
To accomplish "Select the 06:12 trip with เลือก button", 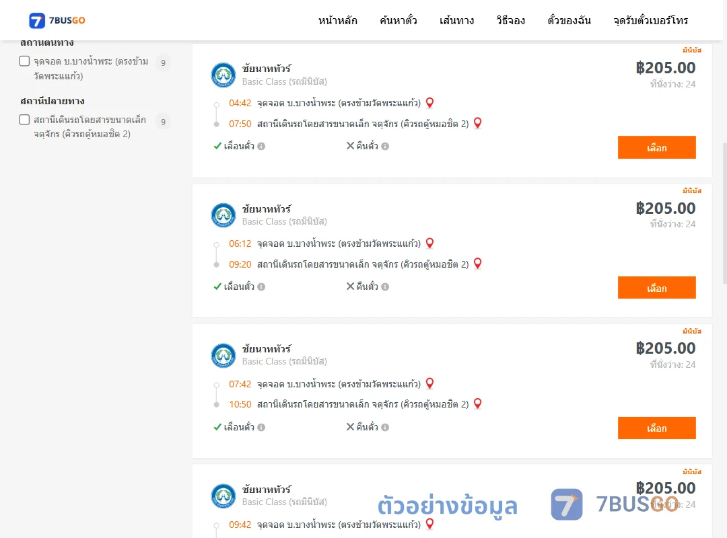I will tap(656, 288).
